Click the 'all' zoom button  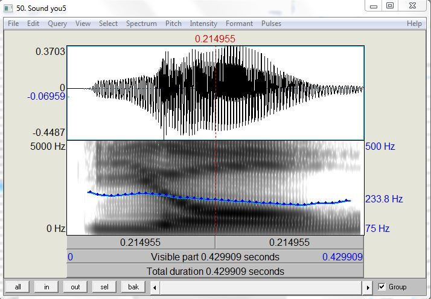18,287
